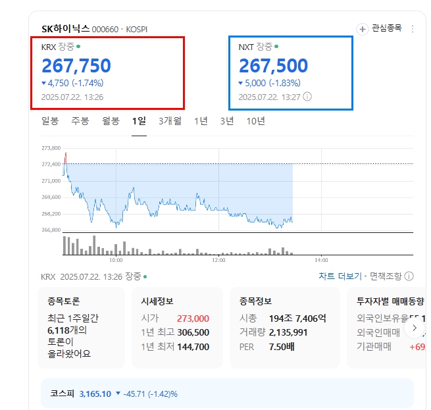Add SK하이닉스 to 관심종목 with plus icon

[x=363, y=29]
